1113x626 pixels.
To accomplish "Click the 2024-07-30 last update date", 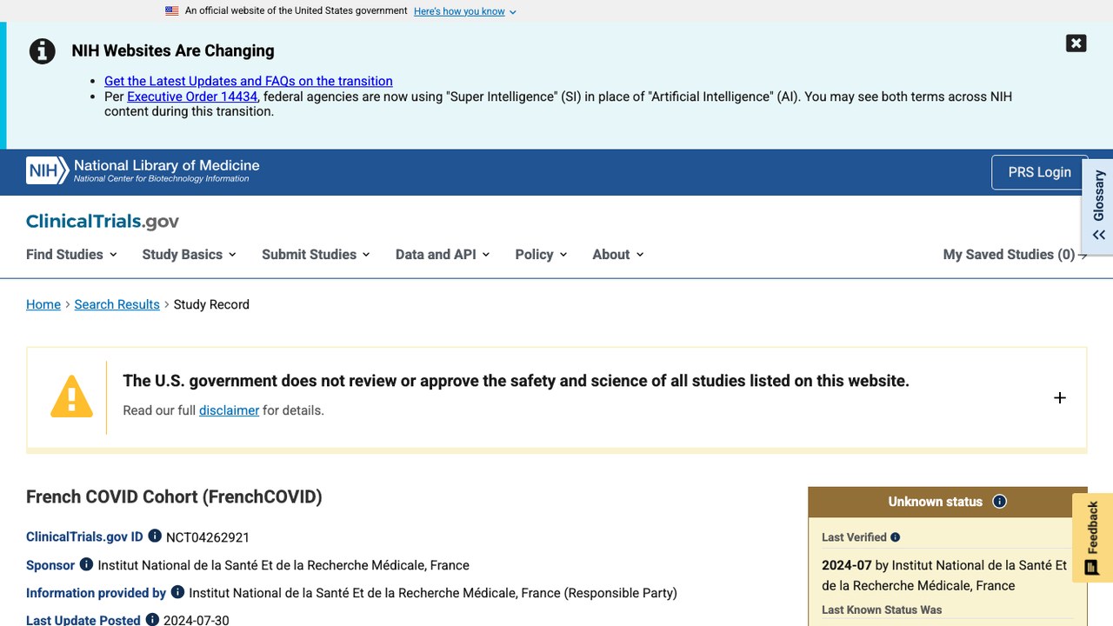I will pos(197,620).
